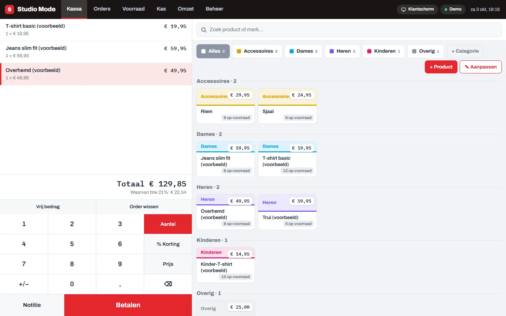
Task: Filter products by Overig category
Action: point(426,51)
